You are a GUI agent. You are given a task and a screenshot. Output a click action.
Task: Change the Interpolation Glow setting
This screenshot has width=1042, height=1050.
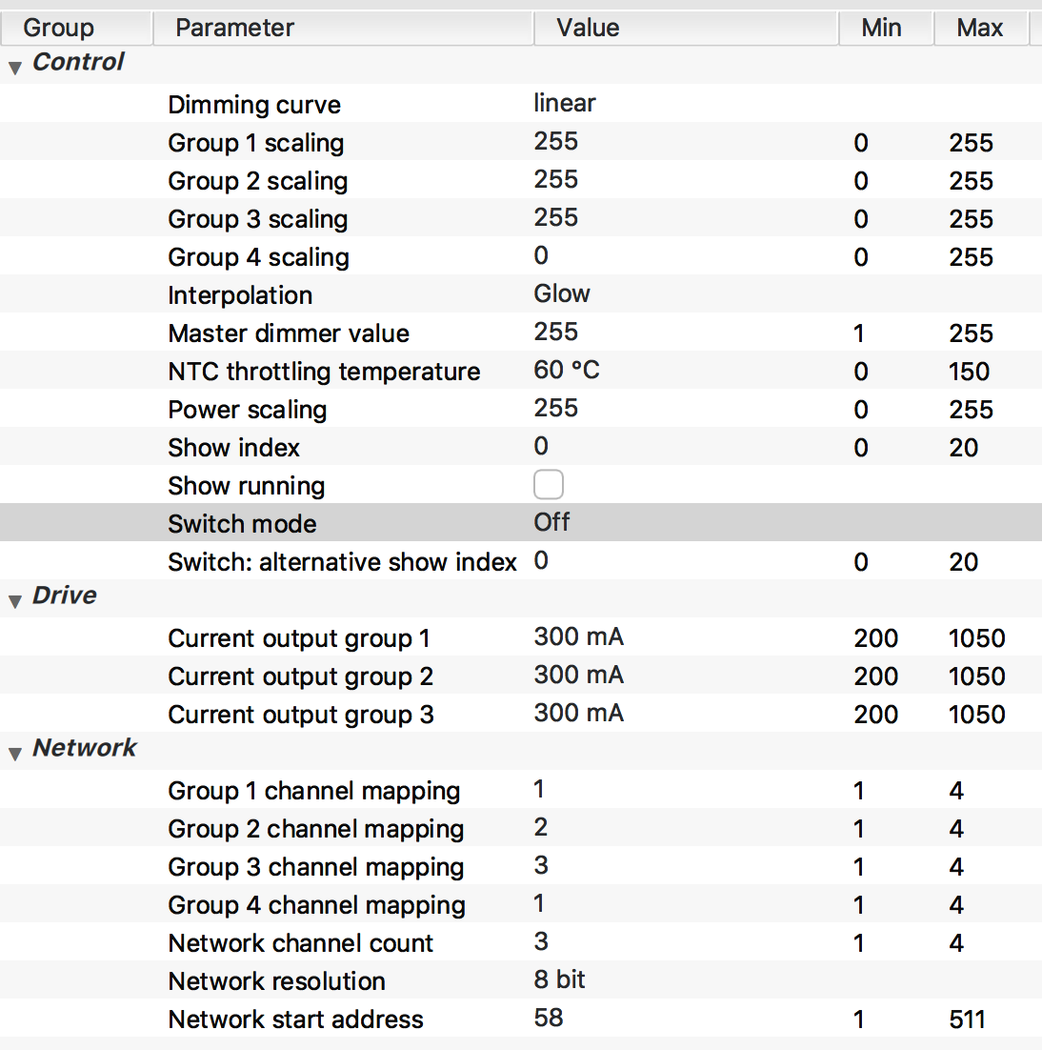[x=562, y=293]
